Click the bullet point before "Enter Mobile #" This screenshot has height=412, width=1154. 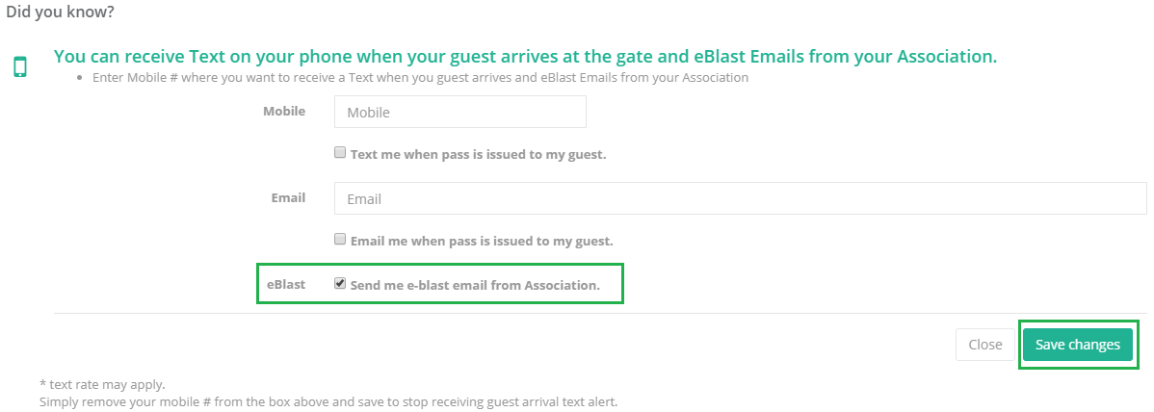point(80,78)
